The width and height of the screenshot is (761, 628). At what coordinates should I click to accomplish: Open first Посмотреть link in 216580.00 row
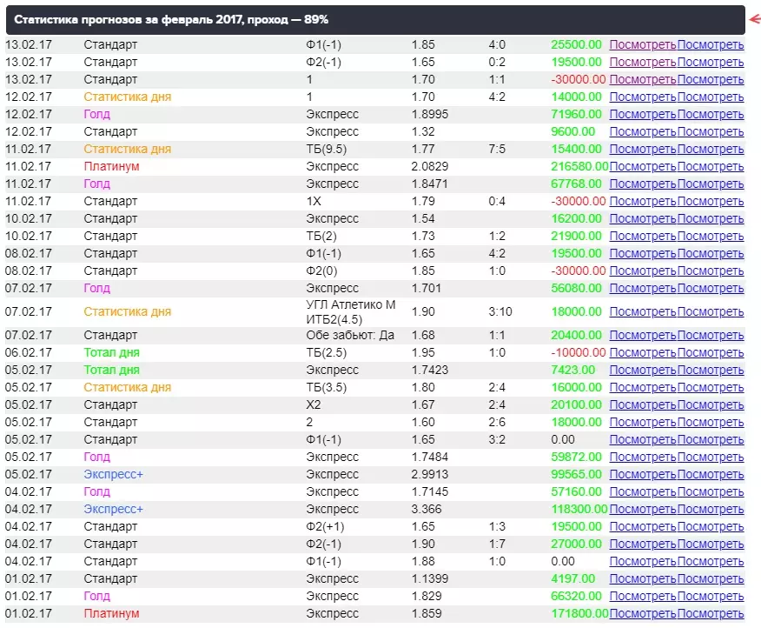[643, 167]
